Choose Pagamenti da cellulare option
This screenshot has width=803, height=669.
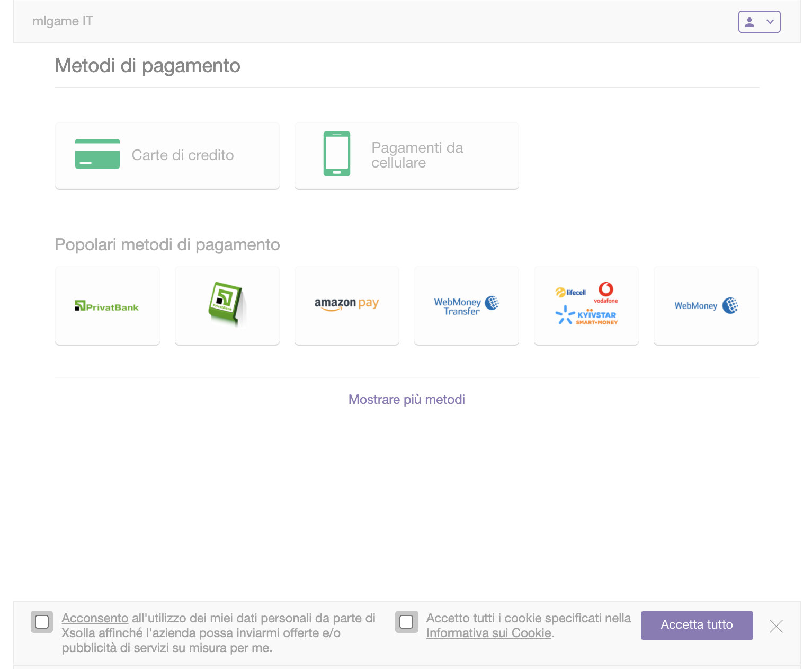(x=407, y=156)
